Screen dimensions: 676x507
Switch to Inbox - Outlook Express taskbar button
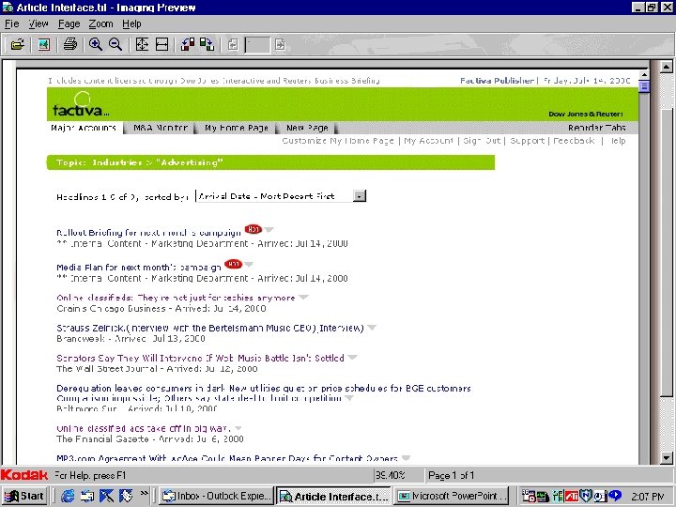[x=217, y=497]
